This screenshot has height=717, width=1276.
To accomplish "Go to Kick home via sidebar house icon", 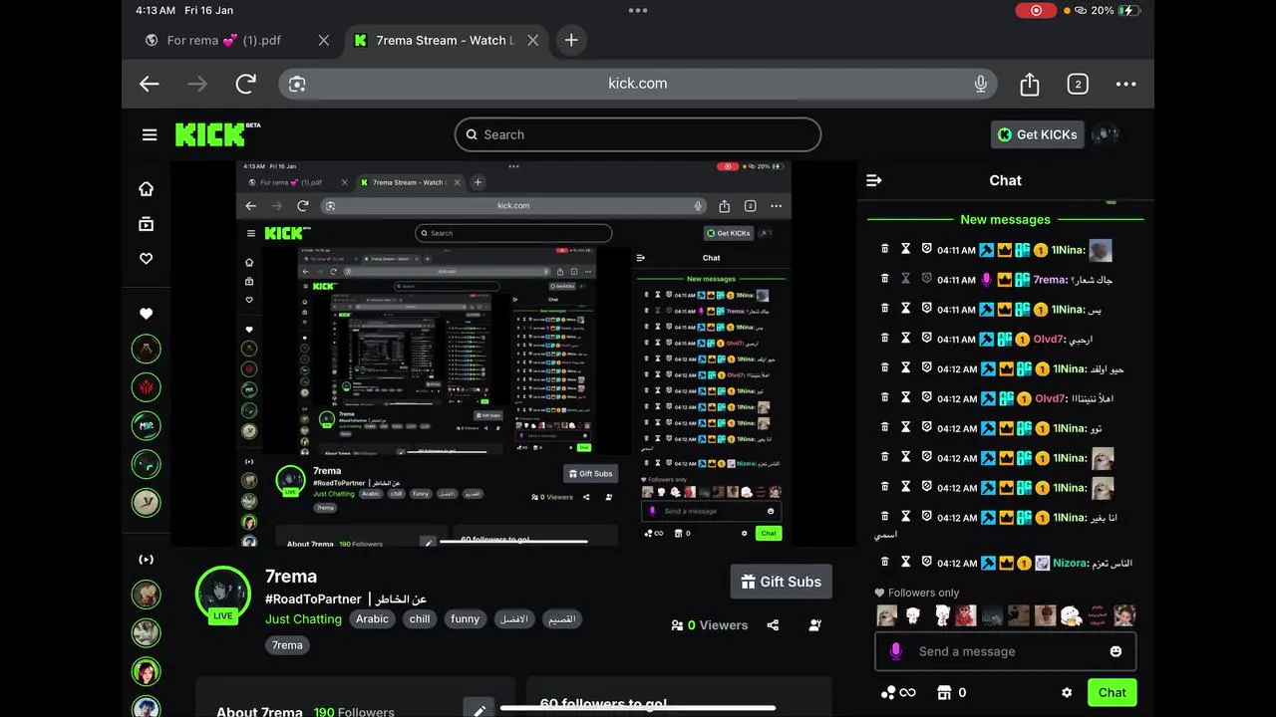I will point(147,189).
